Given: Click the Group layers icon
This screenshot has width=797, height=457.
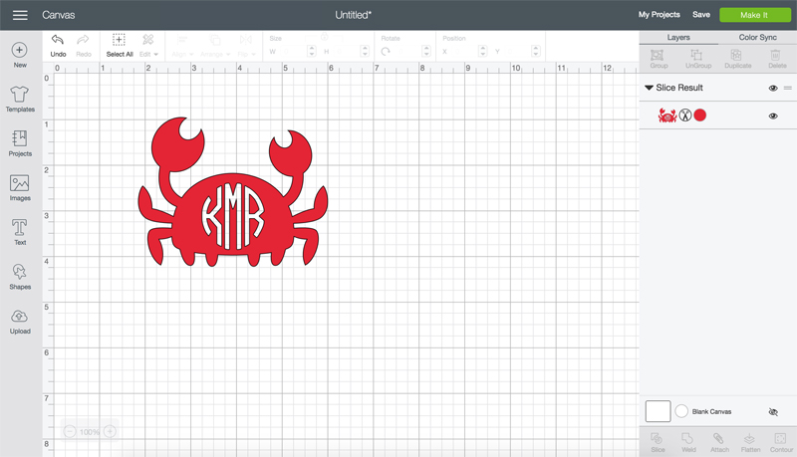Looking at the screenshot, I should click(659, 59).
